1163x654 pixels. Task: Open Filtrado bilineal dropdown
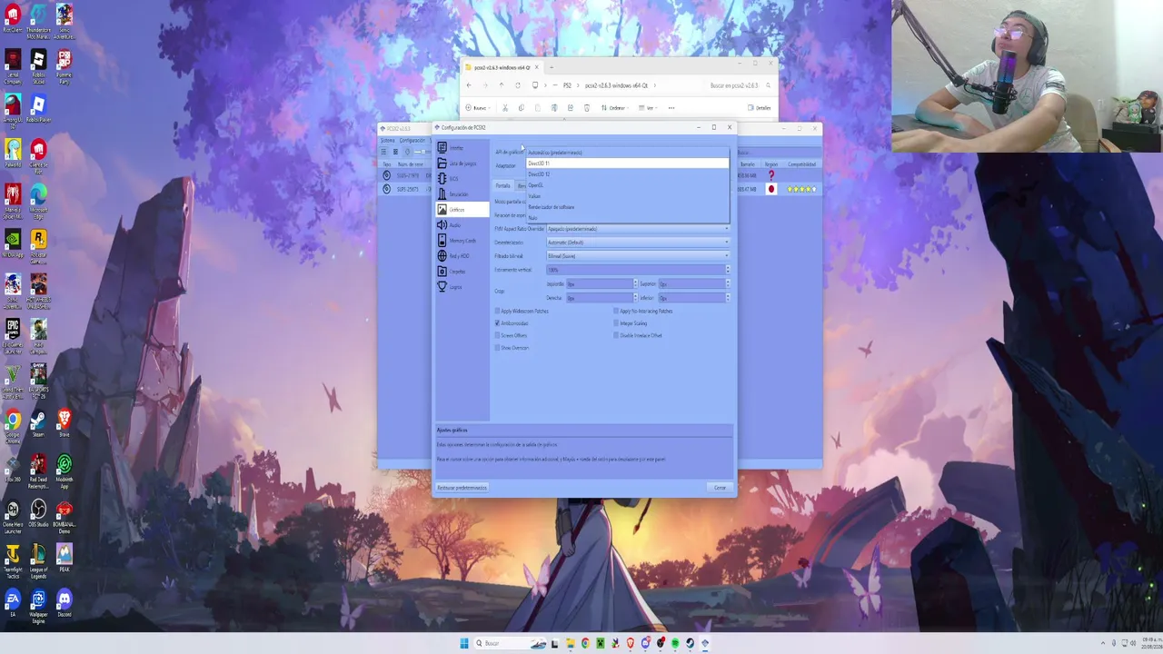click(638, 256)
